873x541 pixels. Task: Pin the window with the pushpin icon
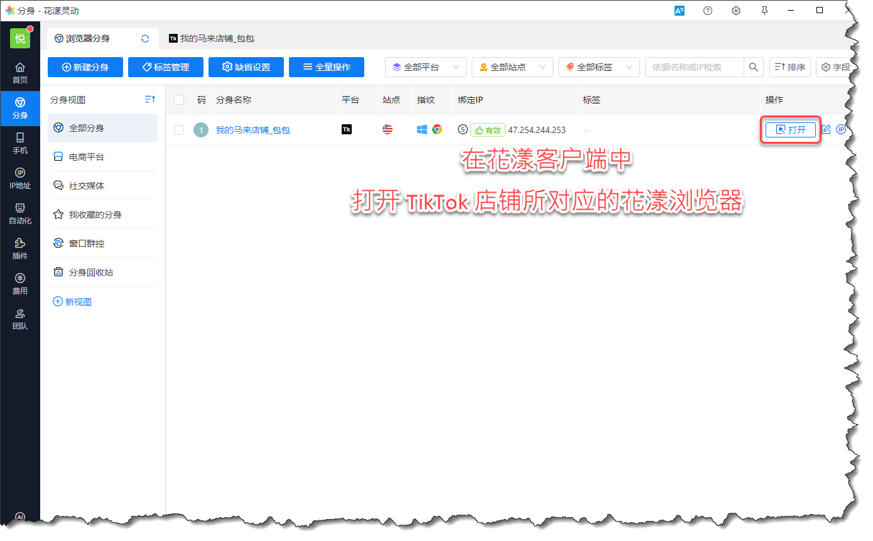[x=764, y=11]
